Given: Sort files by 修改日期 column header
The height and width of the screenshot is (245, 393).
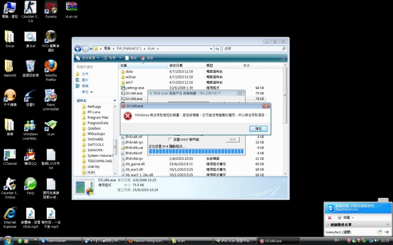Looking at the screenshot, I should click(176, 65).
